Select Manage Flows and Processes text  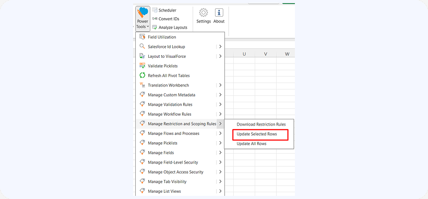point(174,133)
